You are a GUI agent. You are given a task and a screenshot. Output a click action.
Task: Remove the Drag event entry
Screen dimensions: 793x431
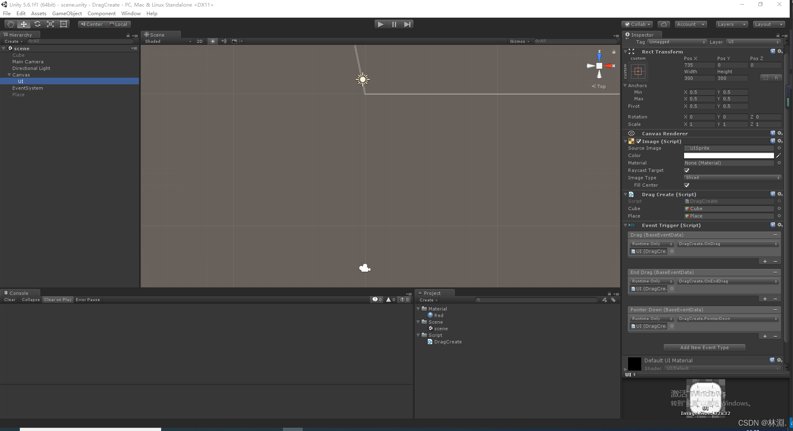click(x=775, y=235)
